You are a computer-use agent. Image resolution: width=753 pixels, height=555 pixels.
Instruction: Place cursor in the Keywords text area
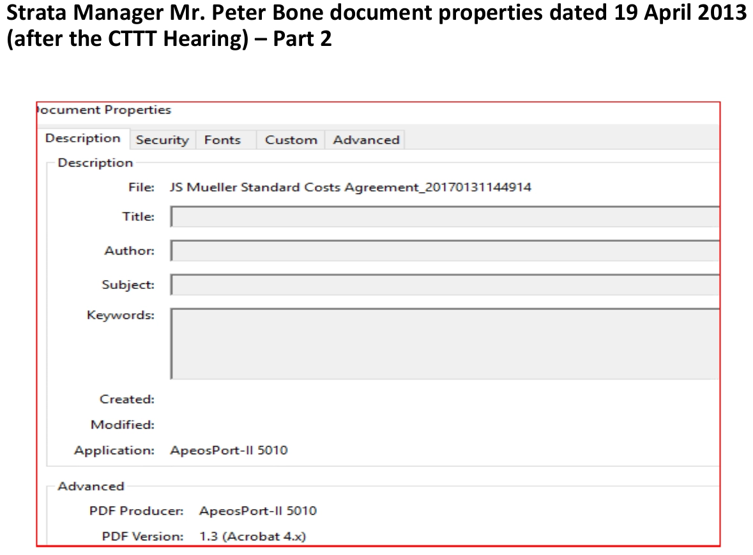(x=445, y=343)
